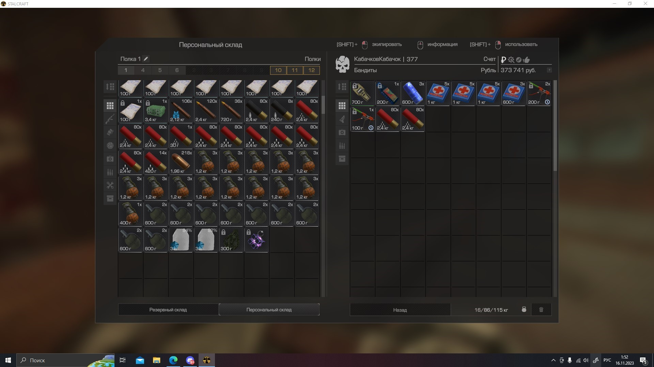Image resolution: width=654 pixels, height=367 pixels.
Task: Switch to shelf 1 tab
Action: (x=126, y=70)
